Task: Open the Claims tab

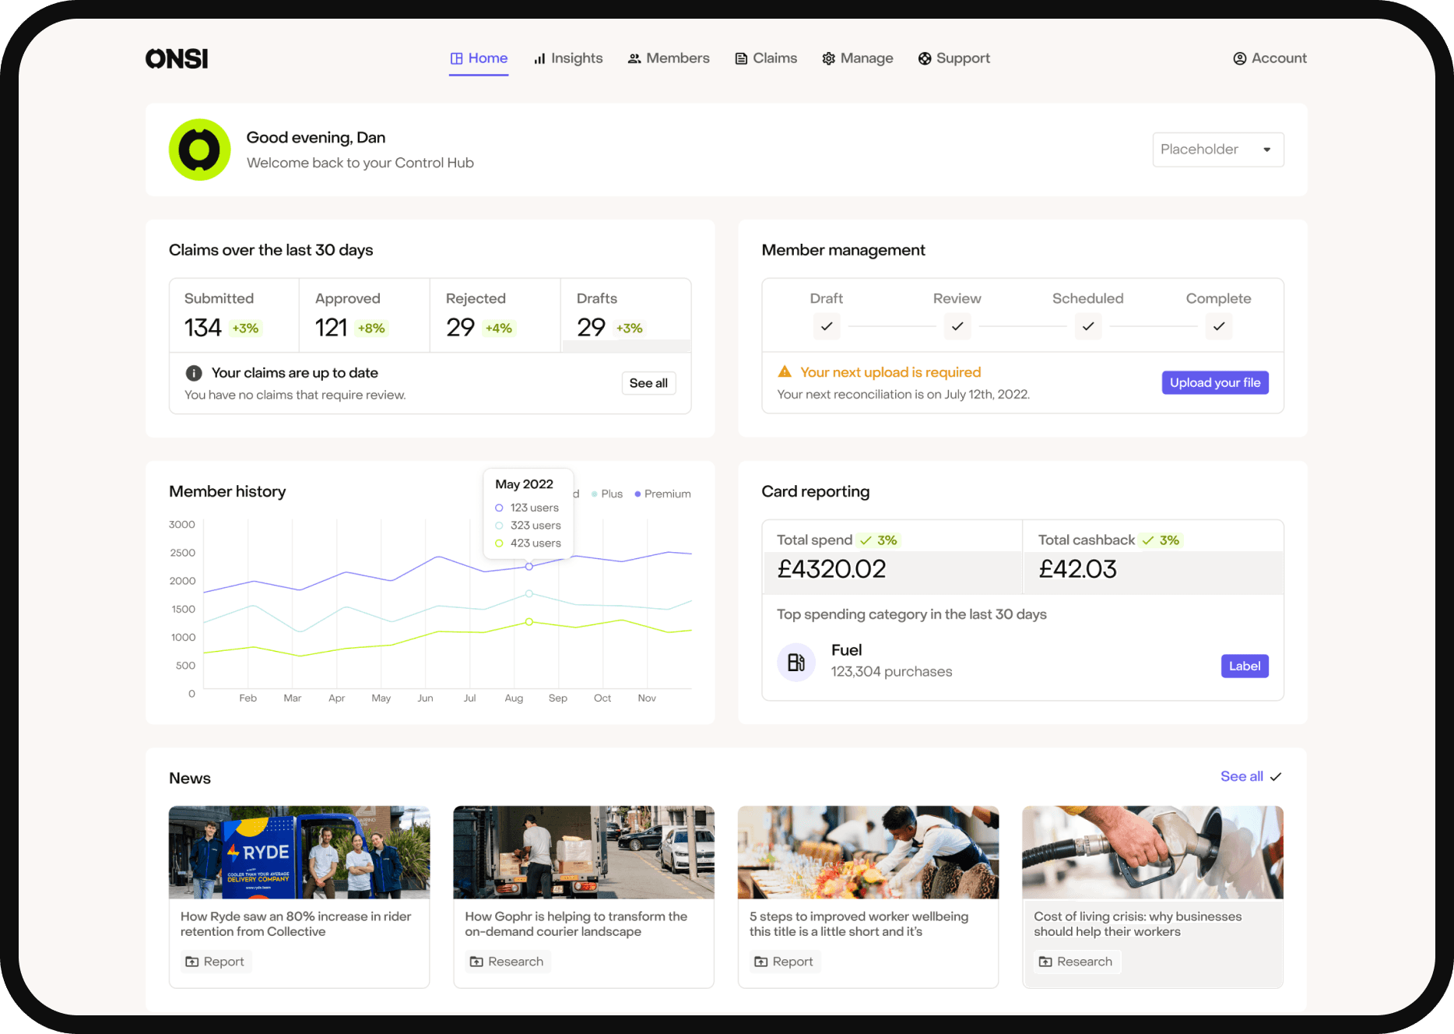Action: pyautogui.click(x=767, y=58)
